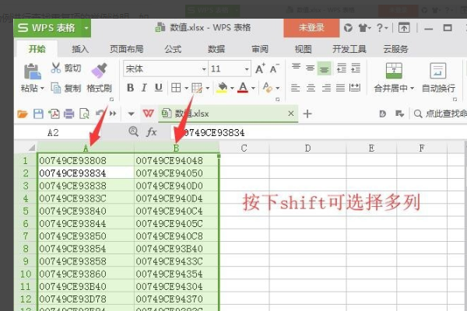Open the 合并居中 dropdown arrow
This screenshot has height=311, width=467.
pos(413,89)
